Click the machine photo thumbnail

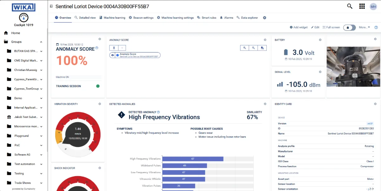click(x=353, y=67)
